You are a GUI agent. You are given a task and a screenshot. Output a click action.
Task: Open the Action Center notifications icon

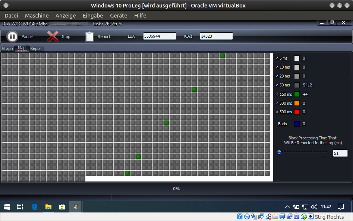341,207
